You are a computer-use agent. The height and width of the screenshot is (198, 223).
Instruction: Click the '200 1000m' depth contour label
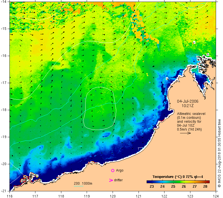[83, 183]
